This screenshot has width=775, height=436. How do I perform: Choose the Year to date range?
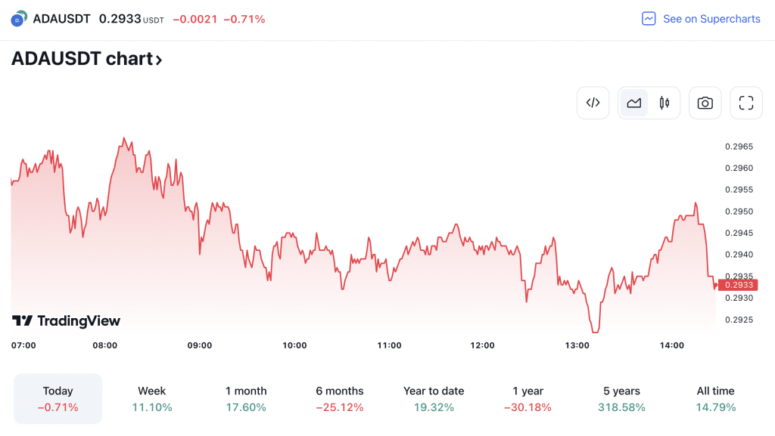click(434, 398)
